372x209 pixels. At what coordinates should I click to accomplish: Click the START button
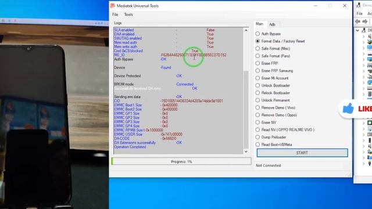point(302,153)
